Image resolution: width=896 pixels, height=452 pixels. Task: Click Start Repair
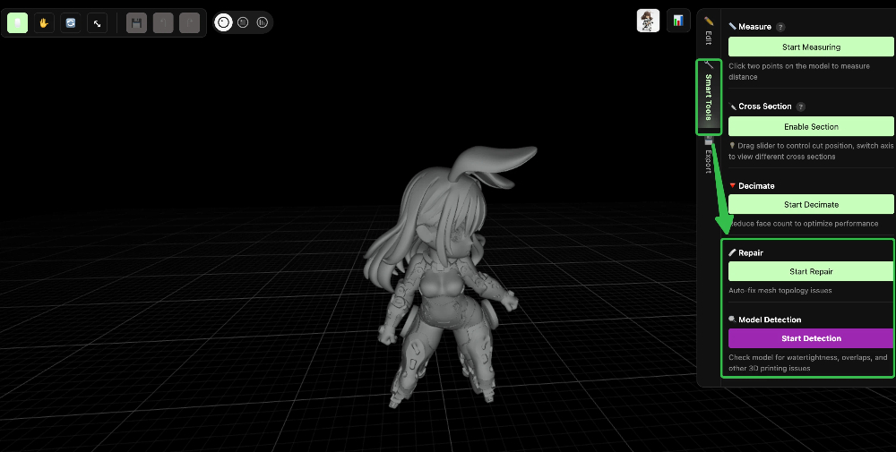(x=811, y=272)
